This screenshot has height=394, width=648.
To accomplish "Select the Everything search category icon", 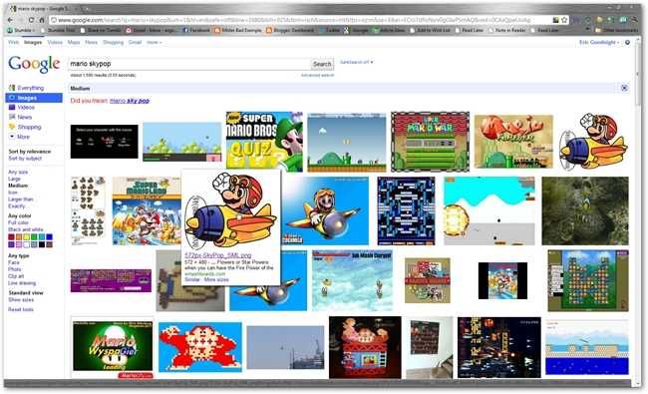I will (12, 88).
